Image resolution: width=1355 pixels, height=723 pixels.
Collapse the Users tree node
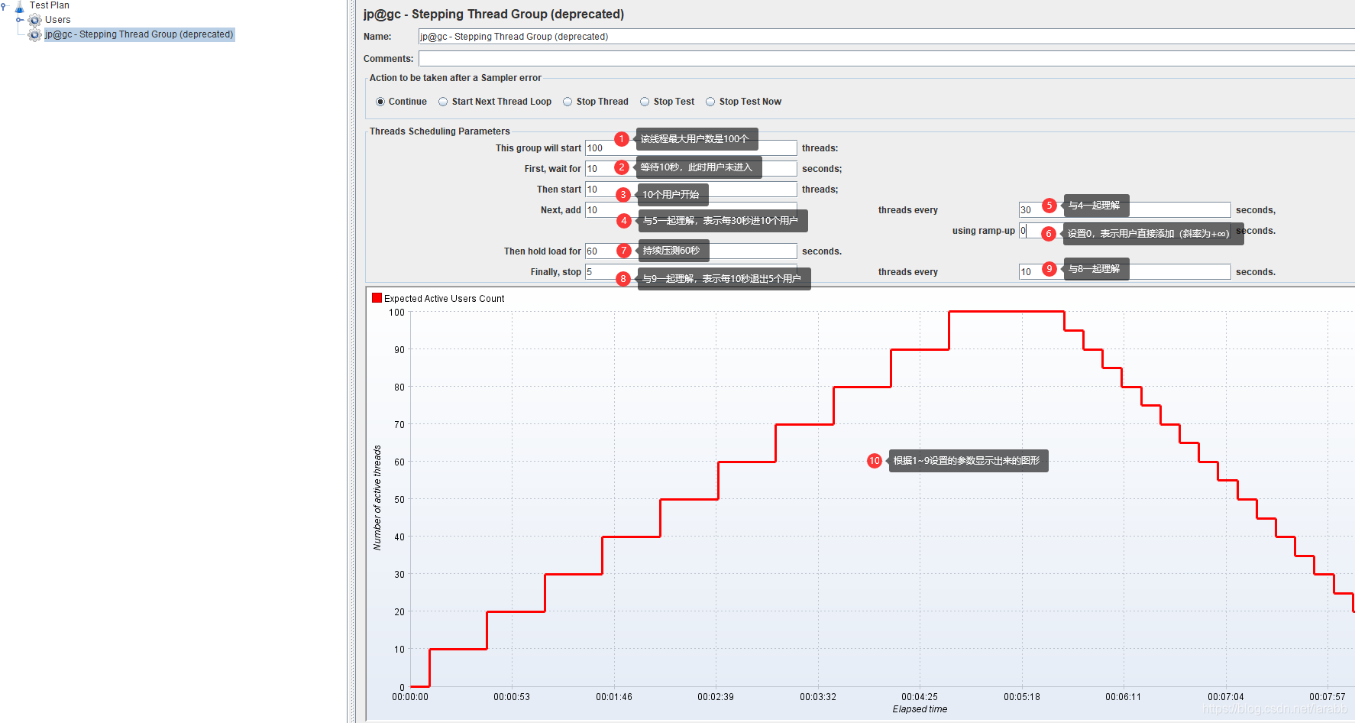coord(19,20)
